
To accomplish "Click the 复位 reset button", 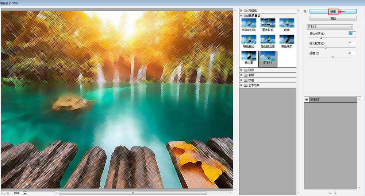I will [333, 18].
